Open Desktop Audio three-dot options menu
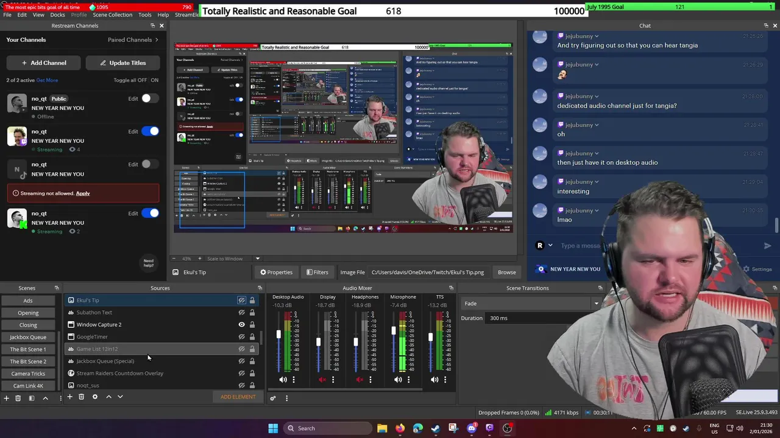 click(x=293, y=380)
